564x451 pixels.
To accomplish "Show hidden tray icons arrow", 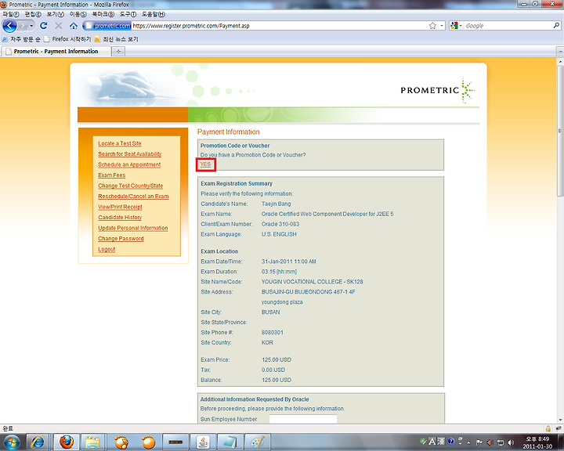I will click(x=468, y=442).
